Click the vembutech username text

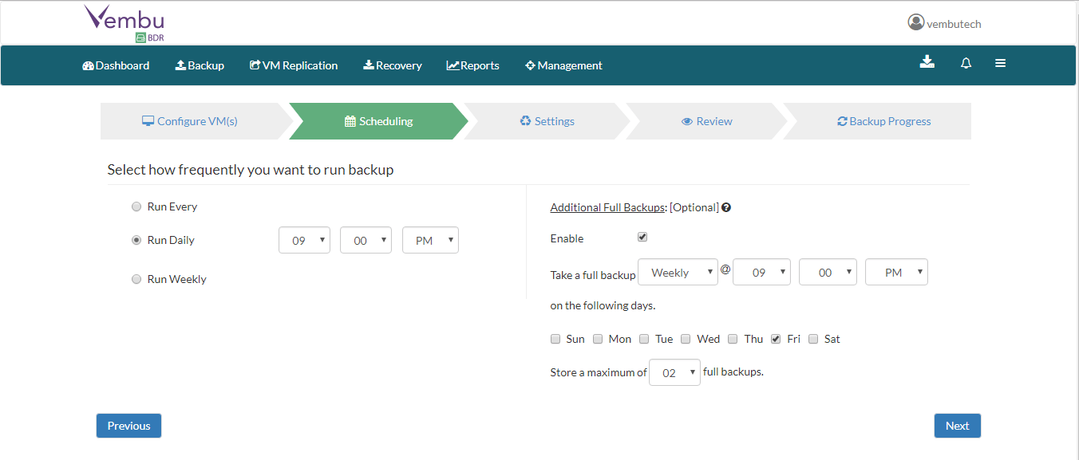[954, 24]
